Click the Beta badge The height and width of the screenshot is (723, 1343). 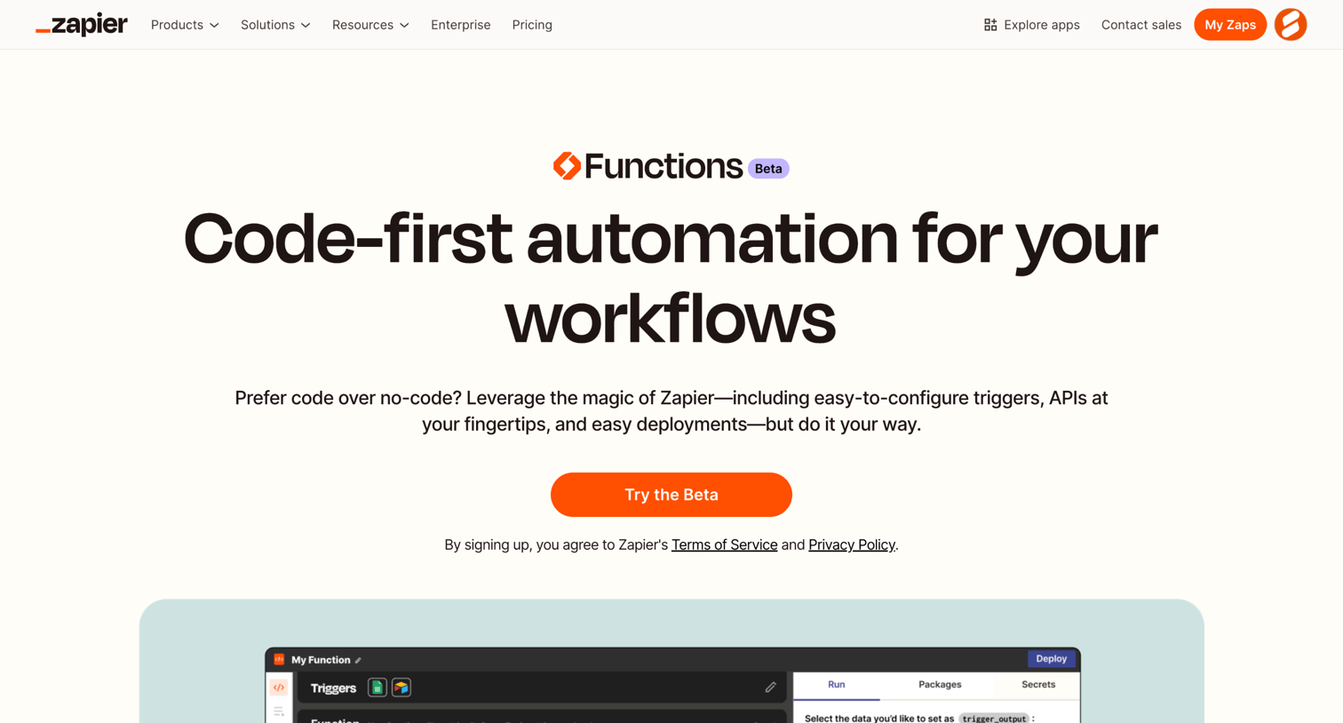point(768,169)
